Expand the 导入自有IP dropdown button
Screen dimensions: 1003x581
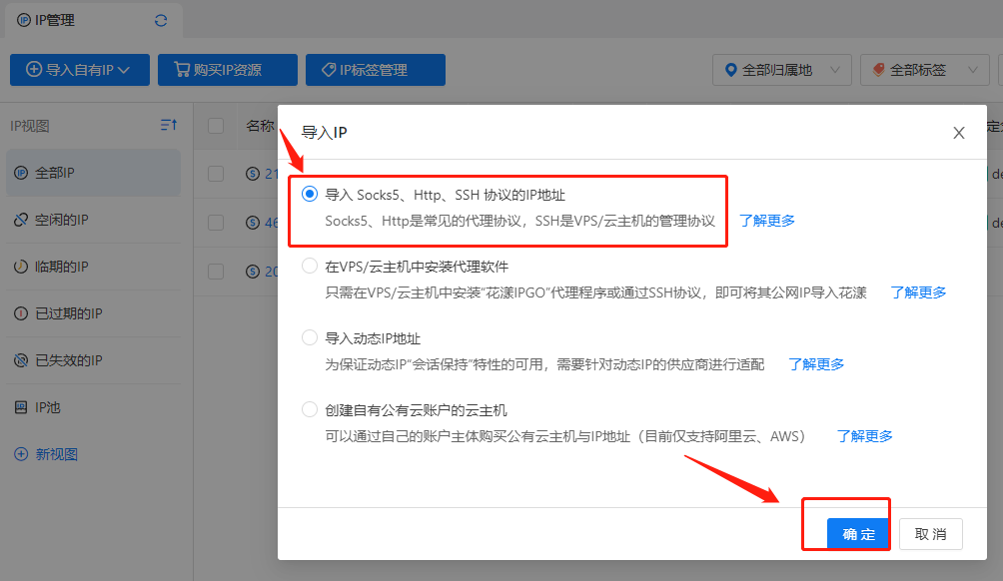click(x=79, y=70)
